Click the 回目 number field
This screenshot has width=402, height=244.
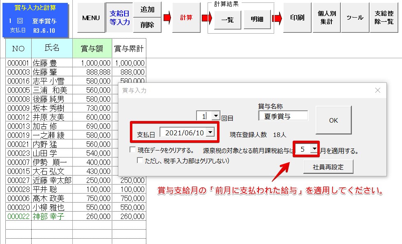point(204,116)
